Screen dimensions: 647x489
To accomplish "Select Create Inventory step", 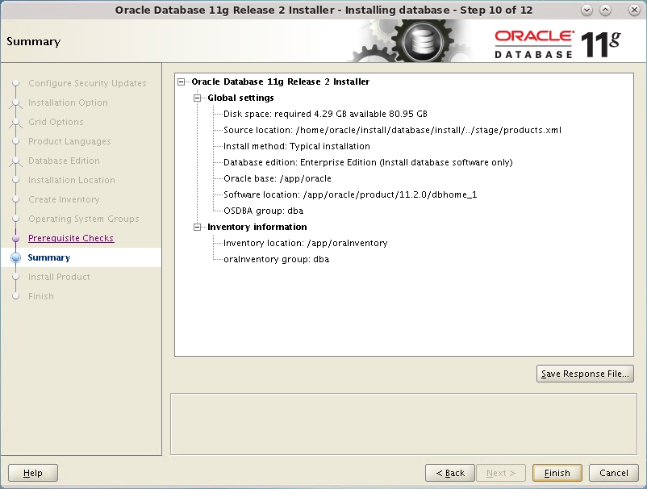I will [x=64, y=200].
